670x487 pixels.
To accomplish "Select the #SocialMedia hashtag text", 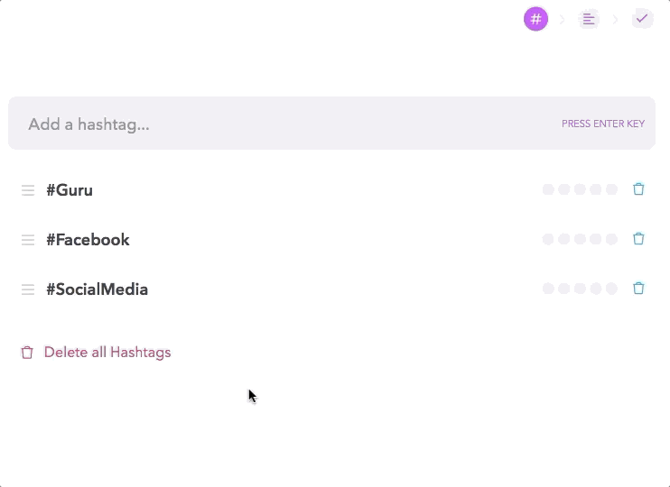I will point(97,289).
